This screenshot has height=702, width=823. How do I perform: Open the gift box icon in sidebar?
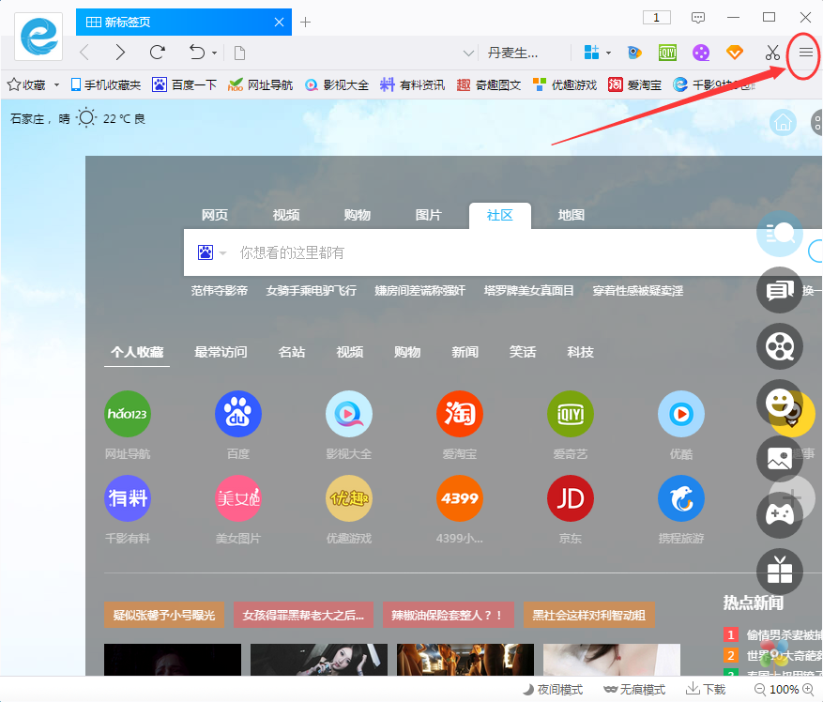pos(779,571)
